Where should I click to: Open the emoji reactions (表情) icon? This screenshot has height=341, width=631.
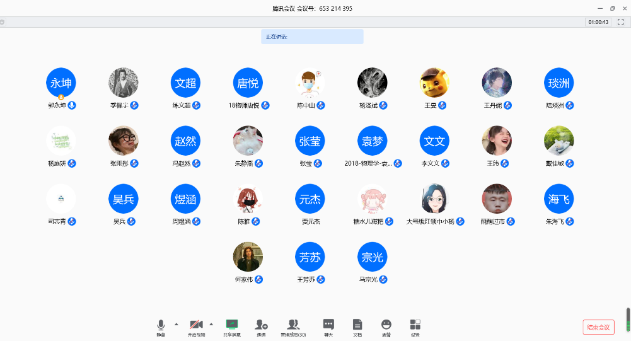386,326
